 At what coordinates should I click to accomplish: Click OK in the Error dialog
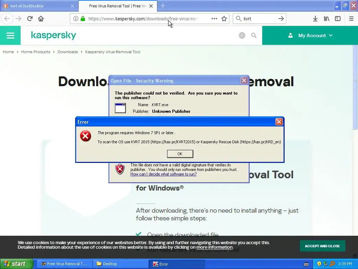pos(180,154)
